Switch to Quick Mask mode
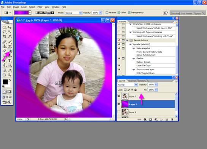 pyautogui.click(x=10, y=92)
